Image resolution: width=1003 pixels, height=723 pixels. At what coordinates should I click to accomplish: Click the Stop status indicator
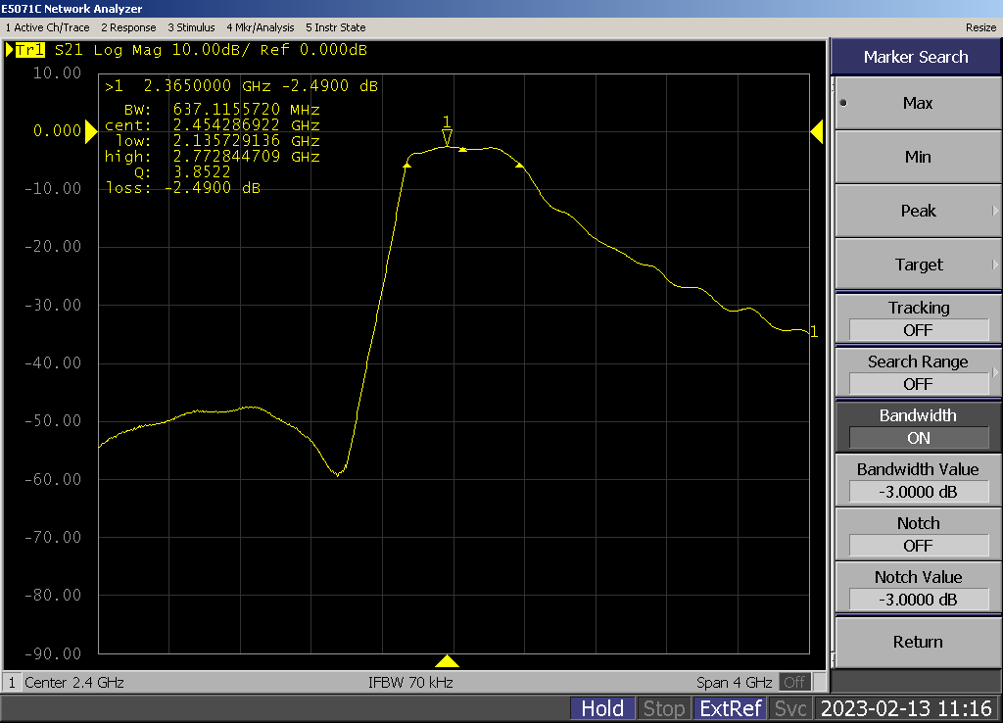click(664, 708)
